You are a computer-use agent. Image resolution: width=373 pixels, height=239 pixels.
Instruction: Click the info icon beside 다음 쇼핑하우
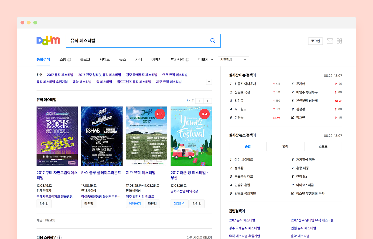pyautogui.click(x=59, y=237)
